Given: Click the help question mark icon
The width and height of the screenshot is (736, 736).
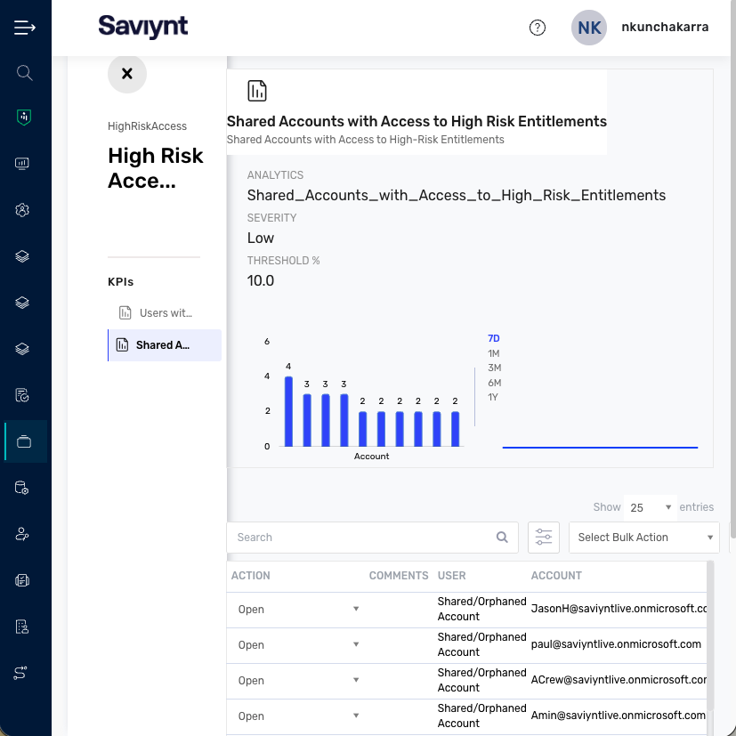Looking at the screenshot, I should pos(538,28).
